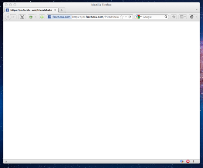
Task: Close the add-on bar with the x
Action: pyautogui.click(x=6, y=162)
